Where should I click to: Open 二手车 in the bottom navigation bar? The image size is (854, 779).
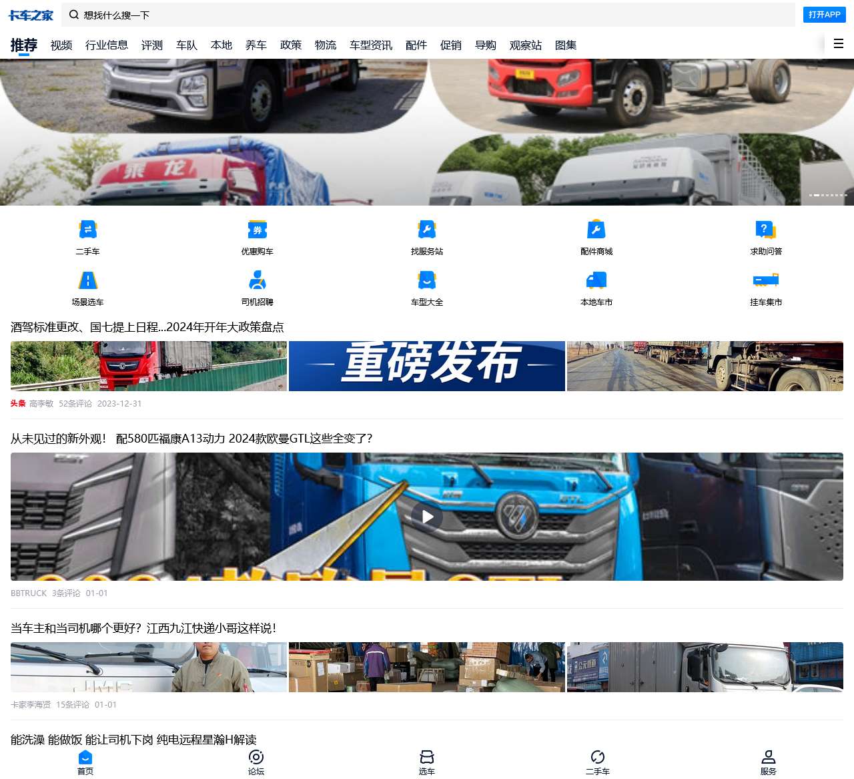tap(598, 762)
